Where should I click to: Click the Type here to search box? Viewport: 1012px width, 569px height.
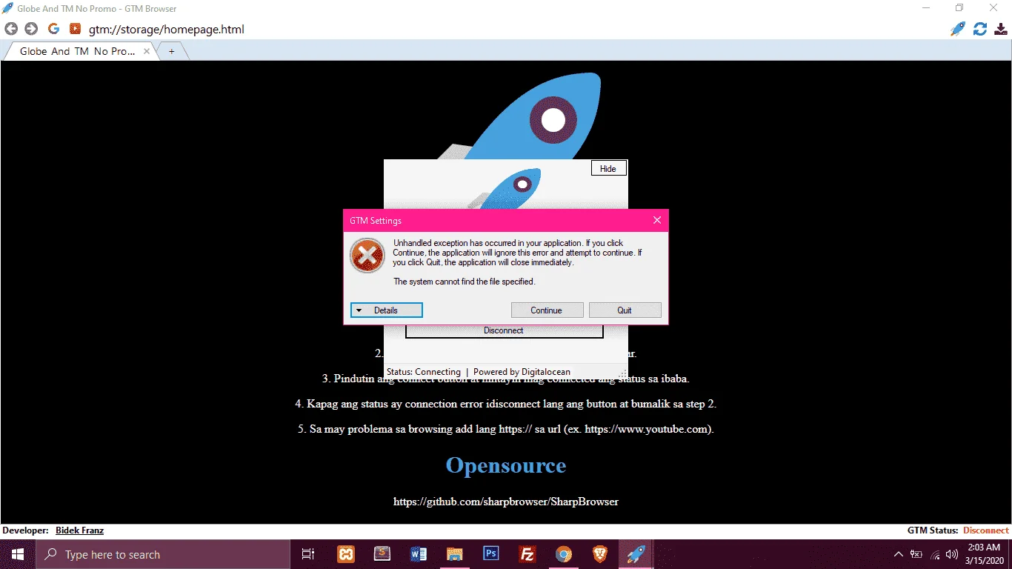[162, 554]
